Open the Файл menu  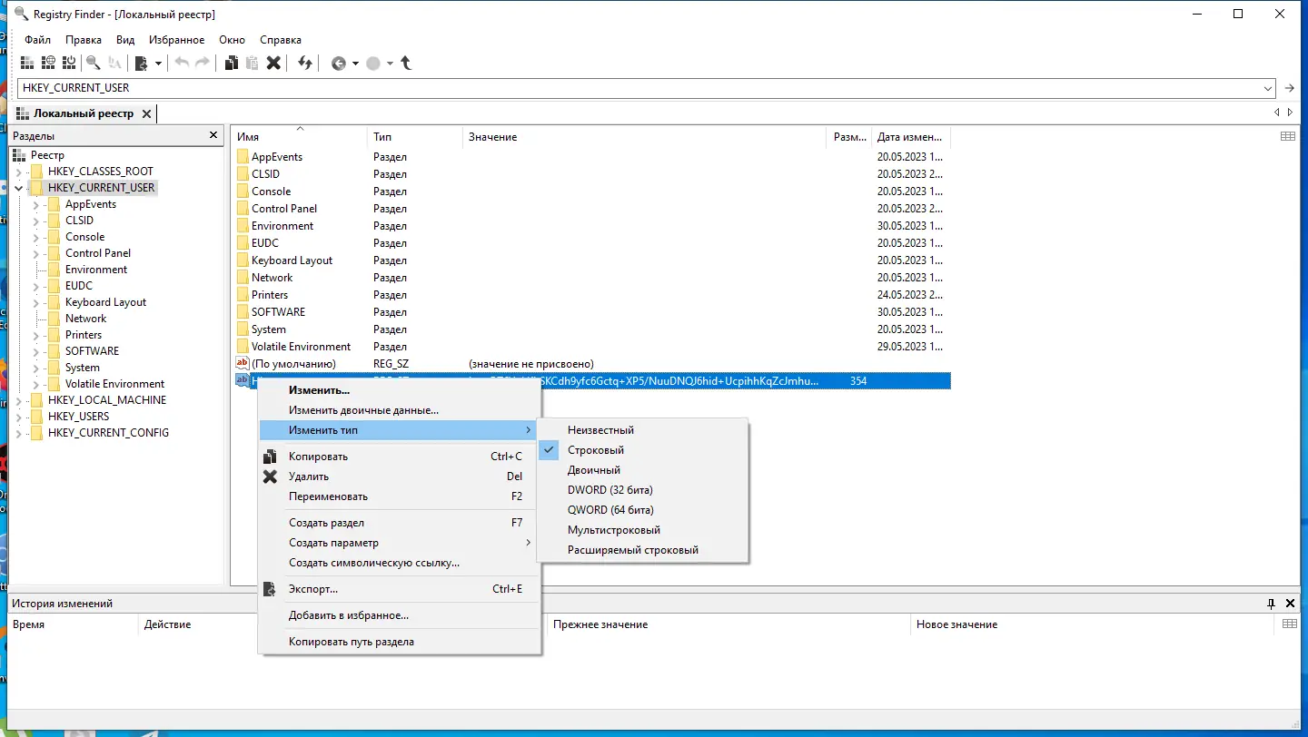pos(38,40)
